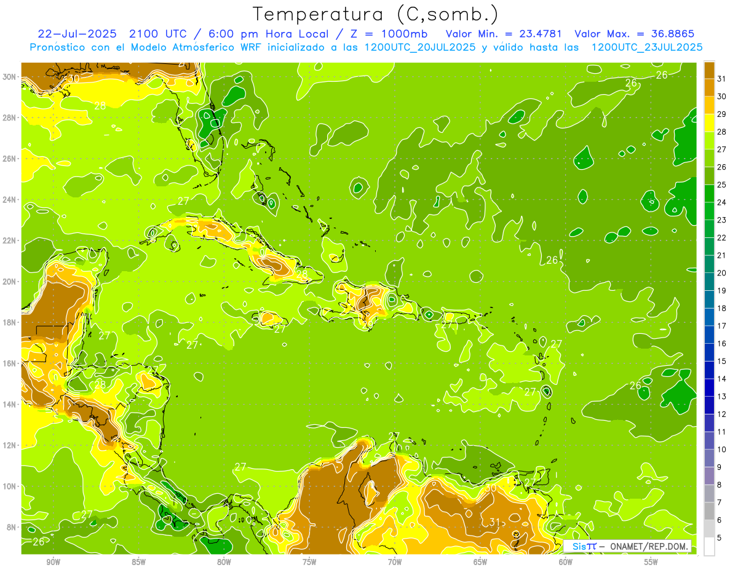Click the color scale label '15'
Viewport: 738px width, 570px height.
click(722, 361)
